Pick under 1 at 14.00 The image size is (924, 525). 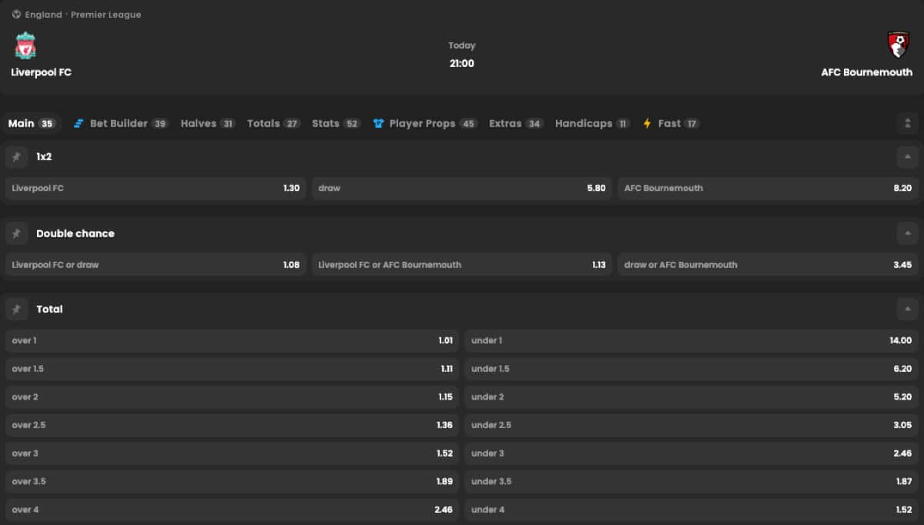(x=691, y=340)
